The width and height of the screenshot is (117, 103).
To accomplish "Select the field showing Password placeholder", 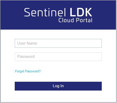I will (x=58, y=57).
